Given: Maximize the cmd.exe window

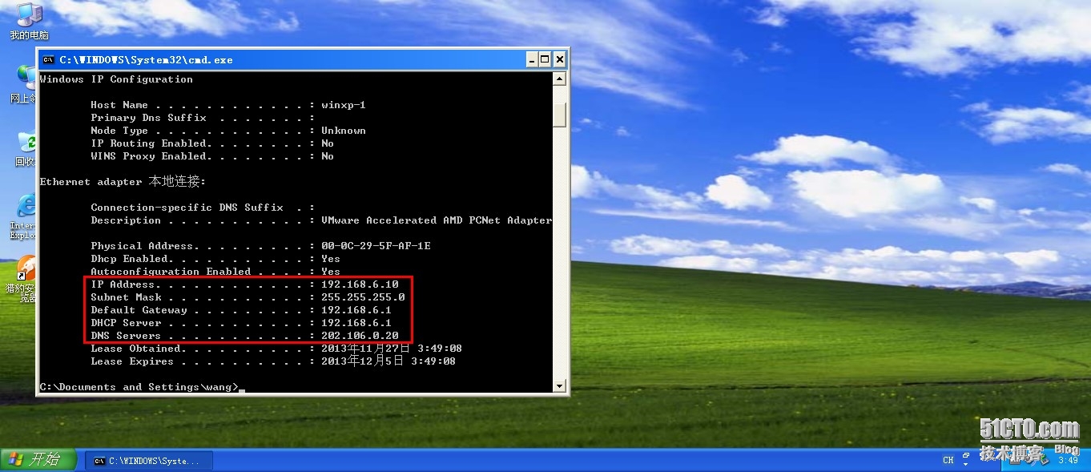Looking at the screenshot, I should tap(545, 59).
